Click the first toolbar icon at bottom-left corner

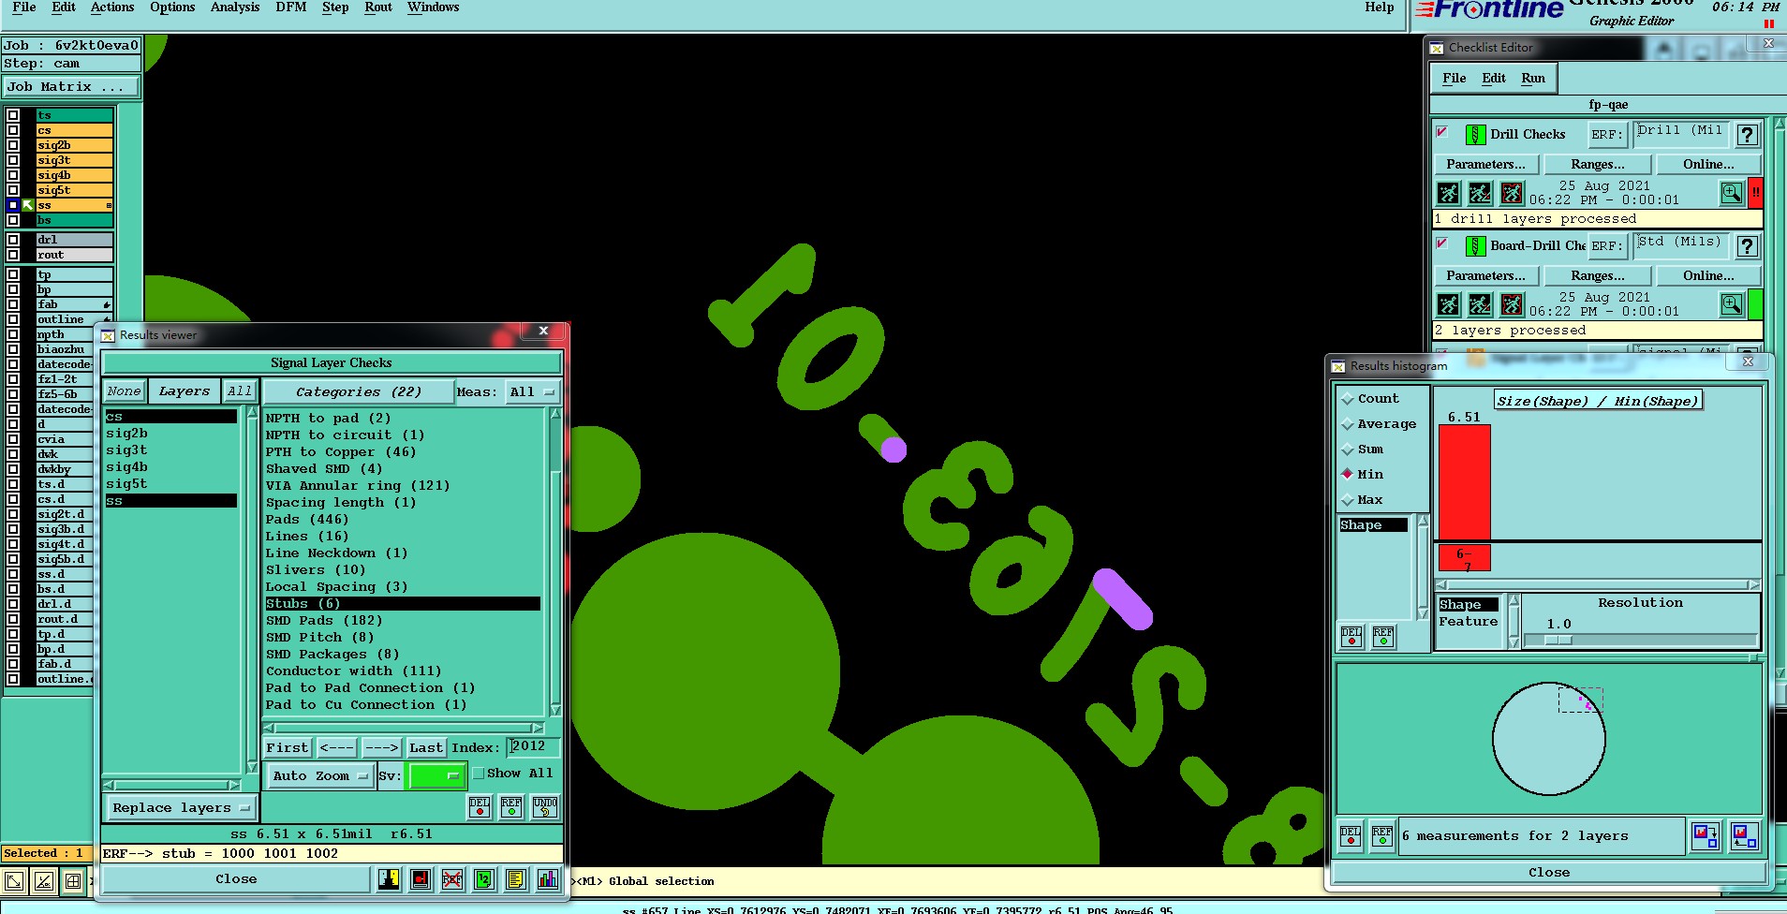pyautogui.click(x=14, y=880)
